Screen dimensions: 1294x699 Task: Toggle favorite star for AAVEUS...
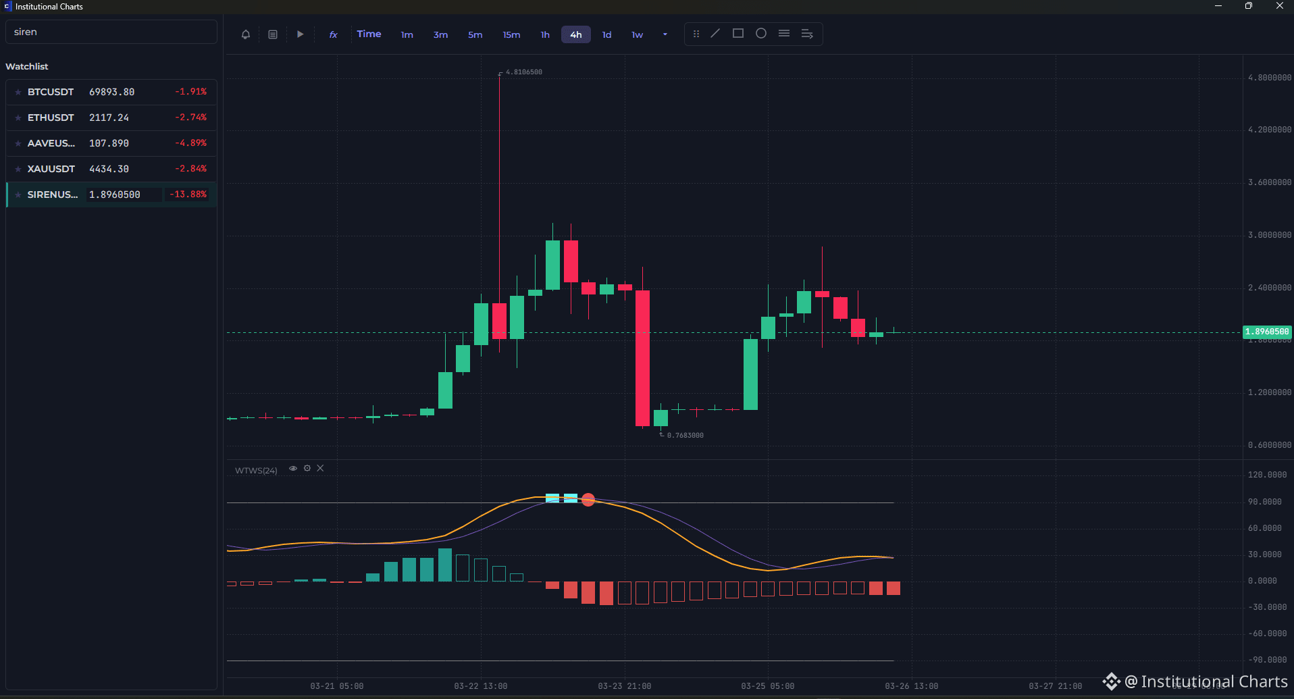click(18, 143)
